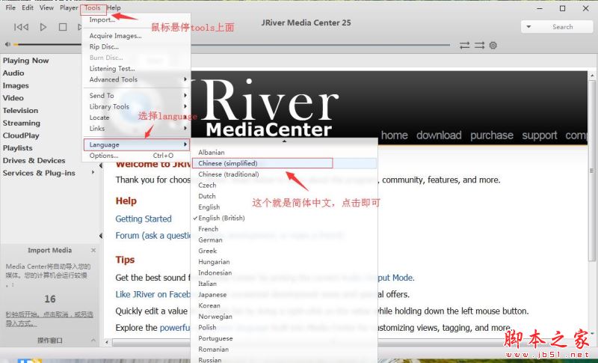Open the Language submenu
The width and height of the screenshot is (598, 363).
(137, 144)
